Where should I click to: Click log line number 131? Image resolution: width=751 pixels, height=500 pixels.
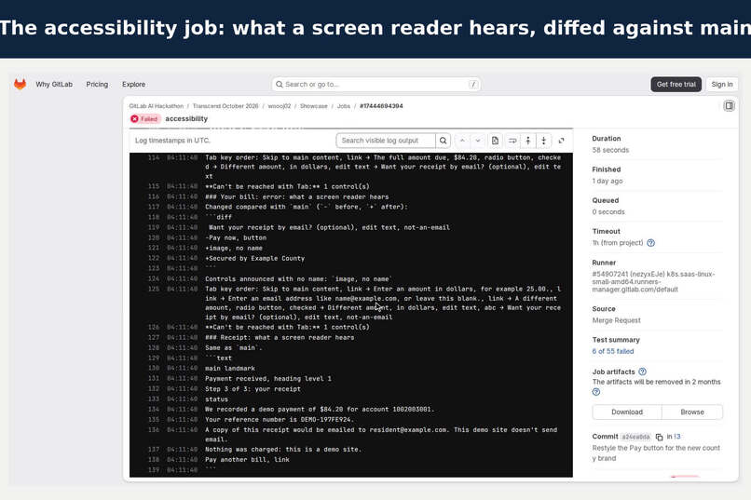153,378
